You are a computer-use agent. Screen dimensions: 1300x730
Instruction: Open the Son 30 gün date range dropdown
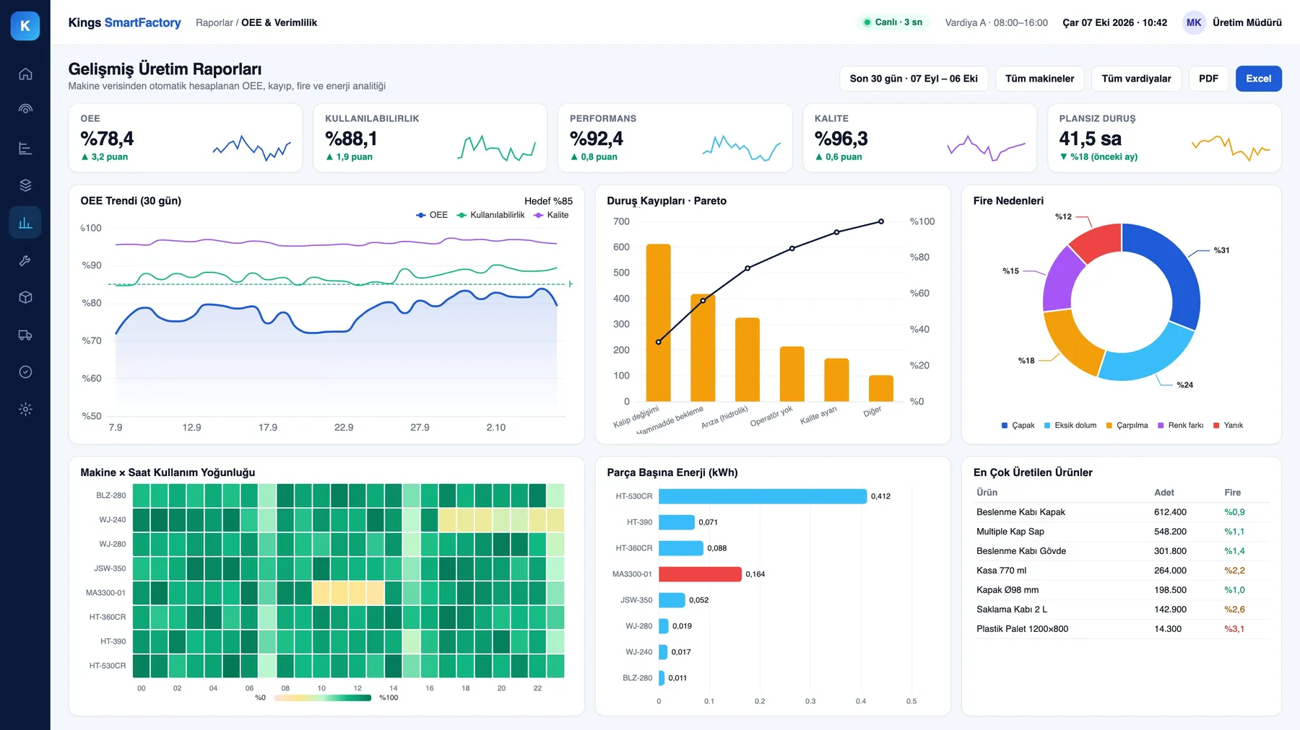pos(914,79)
